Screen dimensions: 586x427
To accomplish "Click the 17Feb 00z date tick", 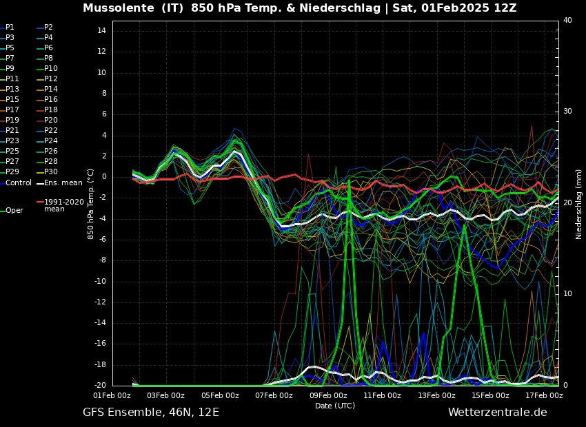I will point(545,395).
